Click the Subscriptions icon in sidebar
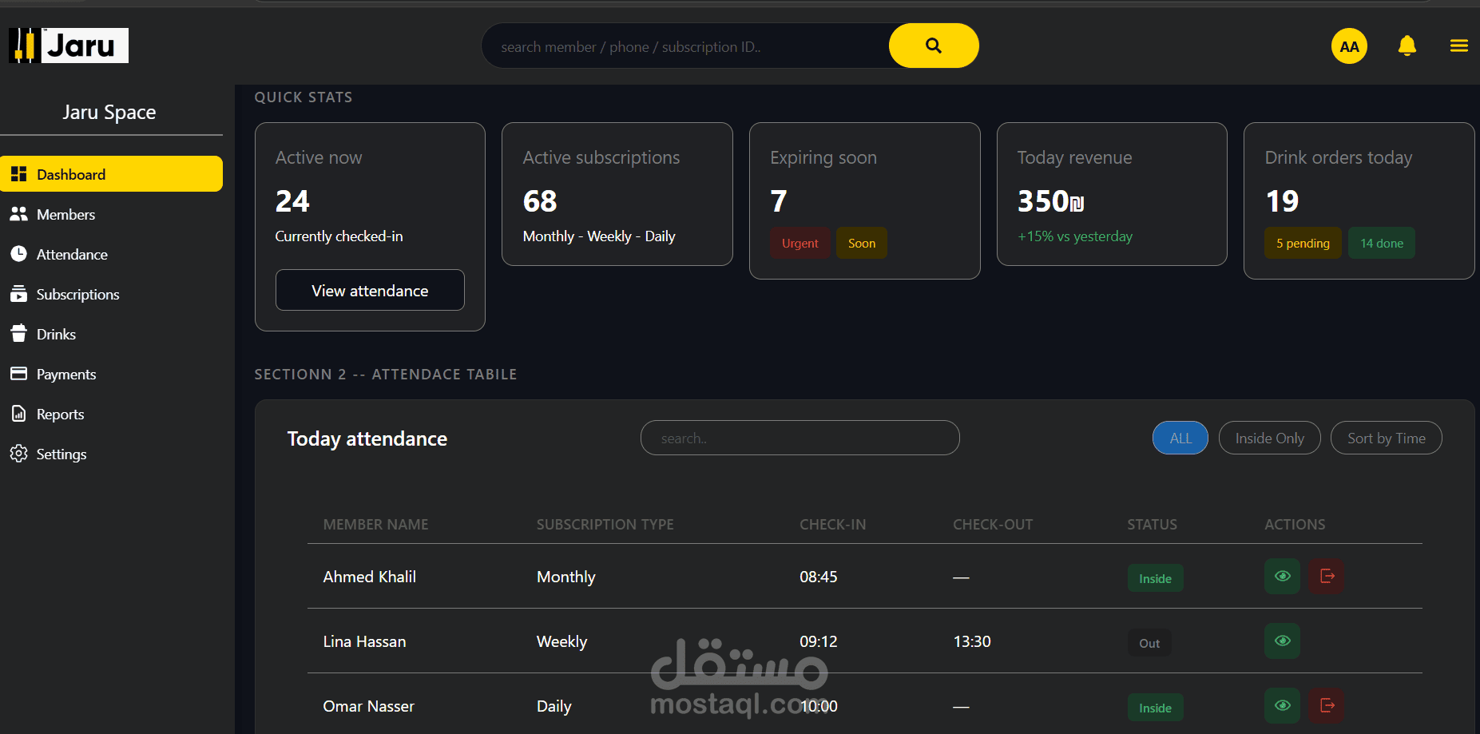 [19, 294]
